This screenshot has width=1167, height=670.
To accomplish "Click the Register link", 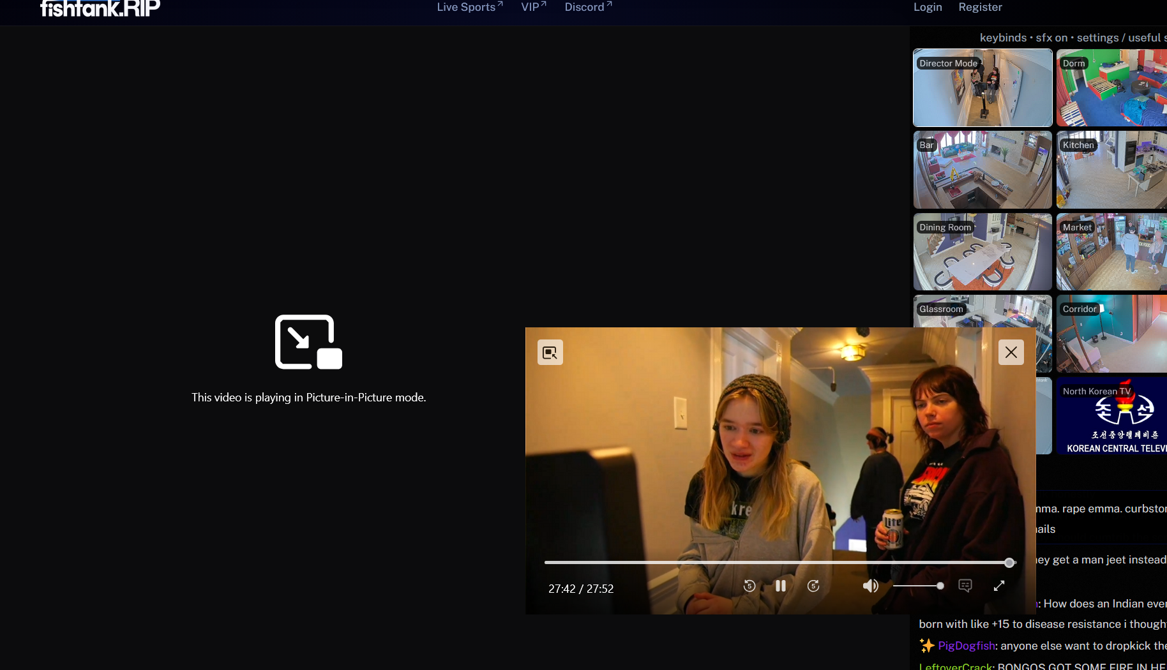I will tap(981, 7).
